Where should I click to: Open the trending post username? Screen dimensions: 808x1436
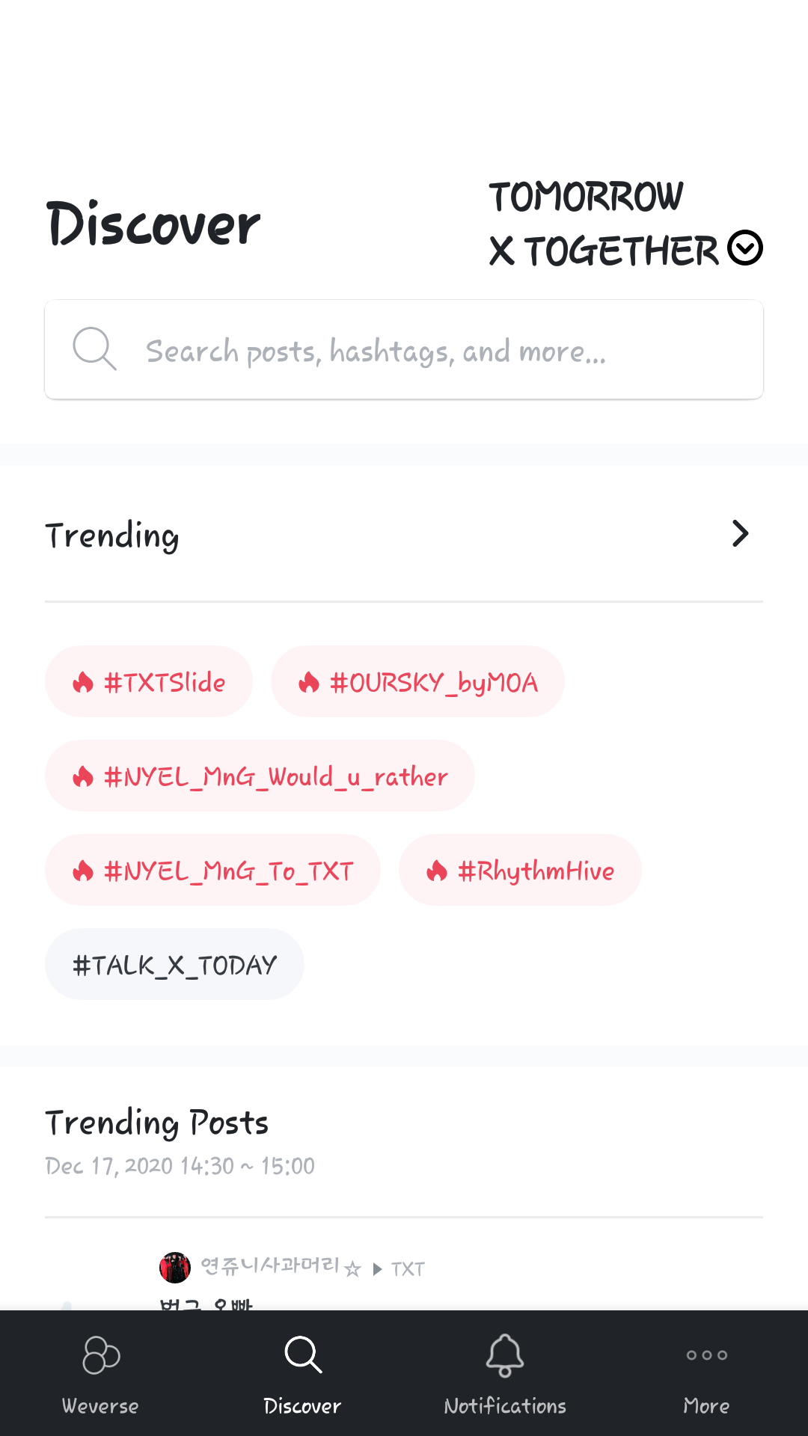(270, 1266)
